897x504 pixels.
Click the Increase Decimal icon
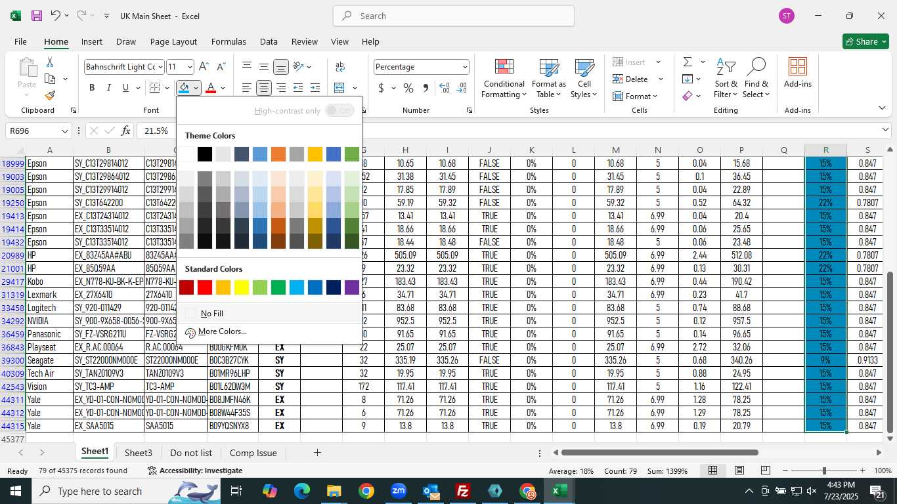445,88
